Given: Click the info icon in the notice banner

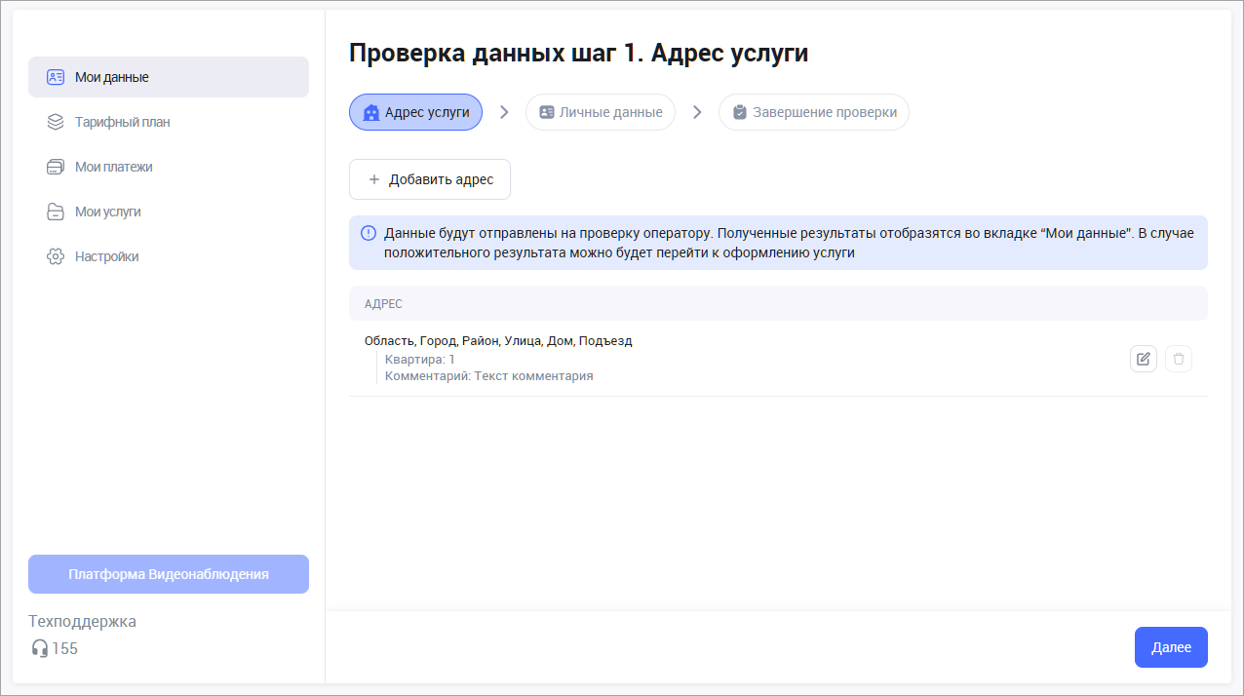Looking at the screenshot, I should pyautogui.click(x=369, y=233).
